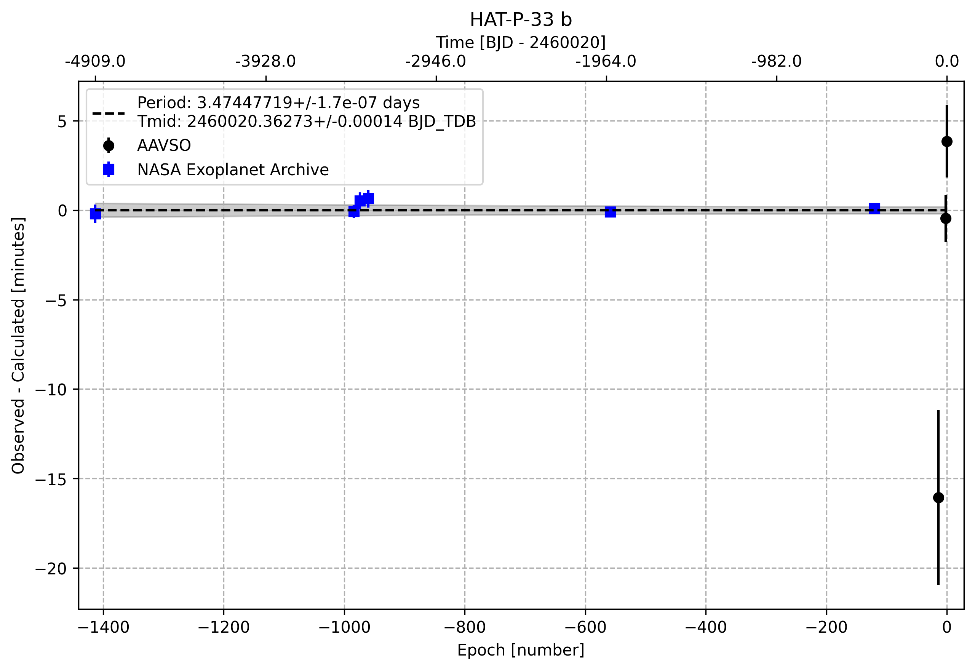
Task: Click the −800 epoch tick label
Action: click(x=465, y=628)
